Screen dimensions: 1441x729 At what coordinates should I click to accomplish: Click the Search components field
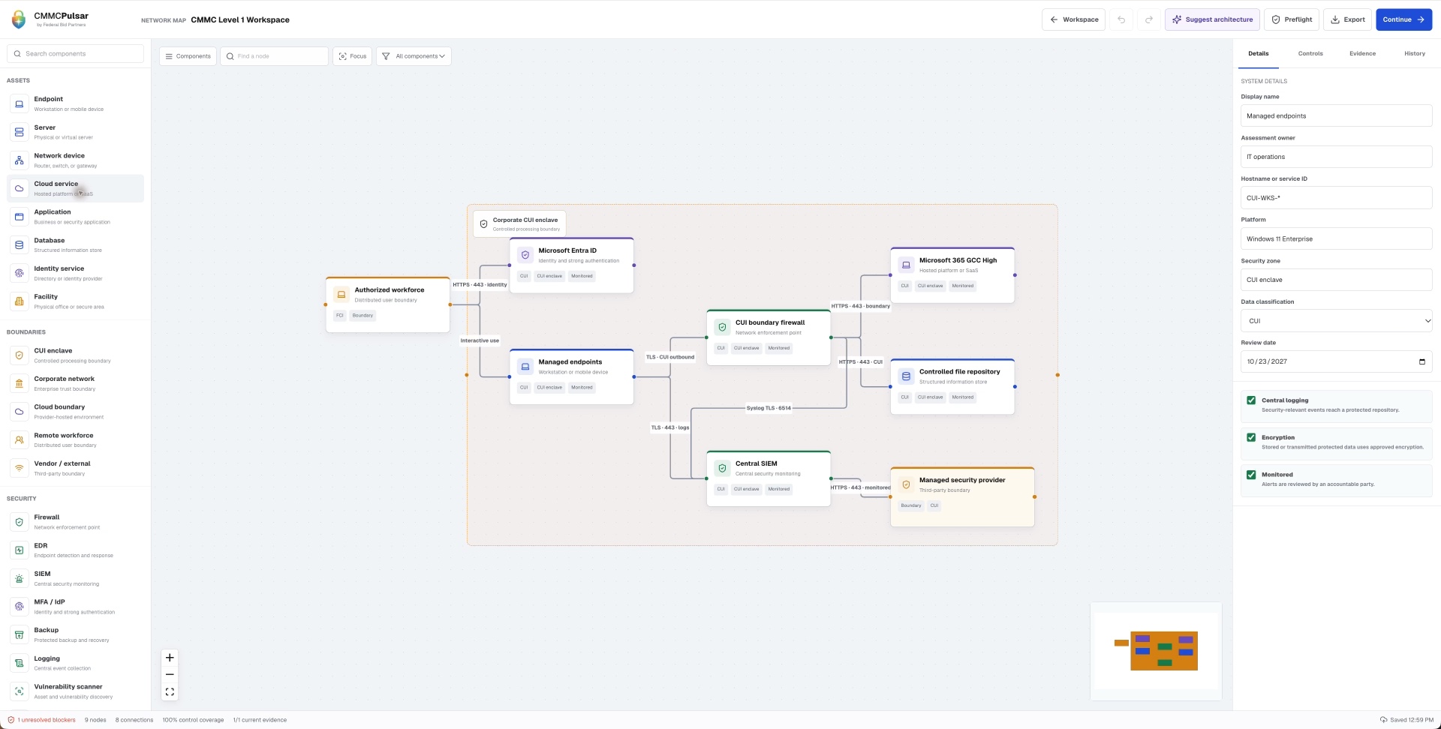click(75, 54)
